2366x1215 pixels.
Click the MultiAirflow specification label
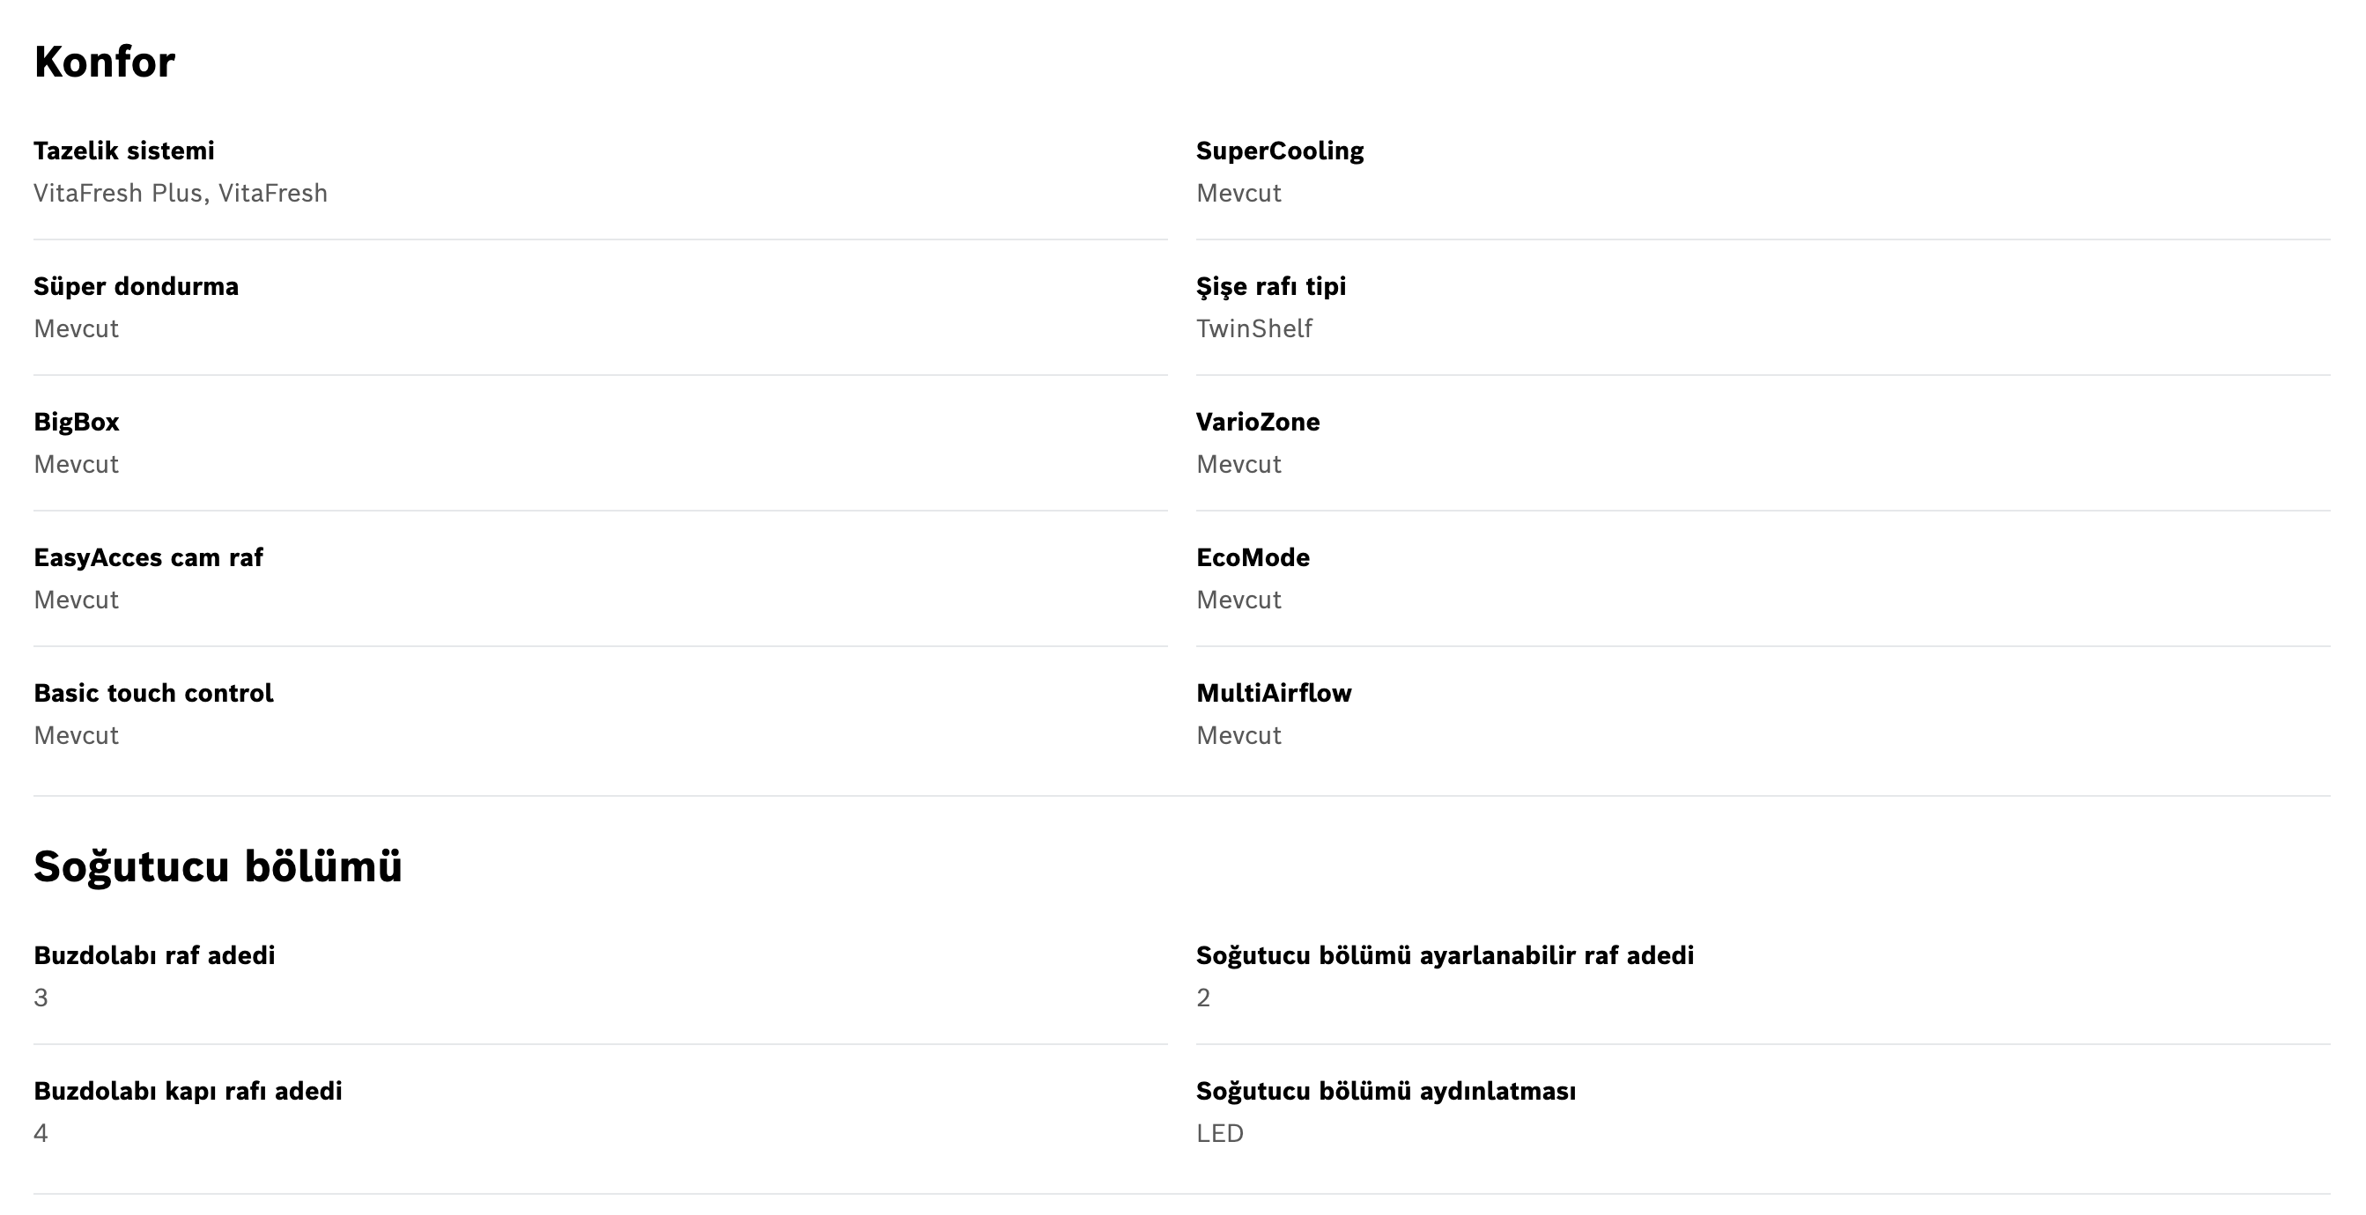coord(1274,694)
